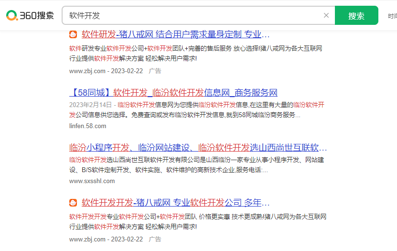397x251 pixels.
Task: Click the green 搜索 button
Action: pyautogui.click(x=356, y=15)
